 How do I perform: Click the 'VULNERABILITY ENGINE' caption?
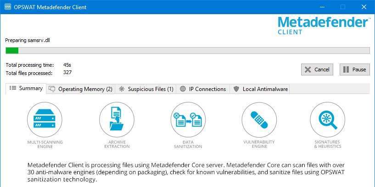coord(259,144)
